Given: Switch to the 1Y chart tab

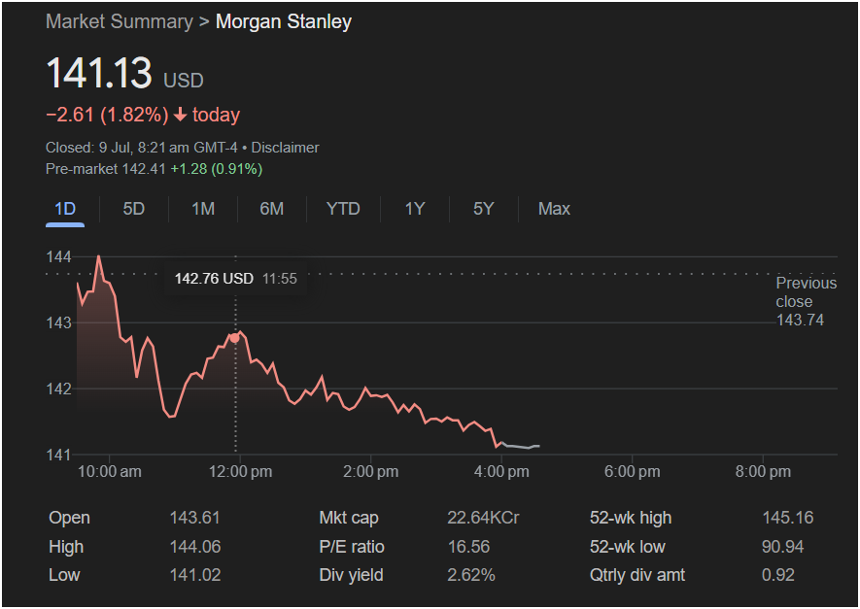Looking at the screenshot, I should coord(415,209).
